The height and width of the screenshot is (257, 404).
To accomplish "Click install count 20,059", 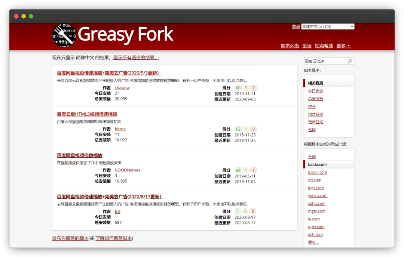I will tap(121, 99).
